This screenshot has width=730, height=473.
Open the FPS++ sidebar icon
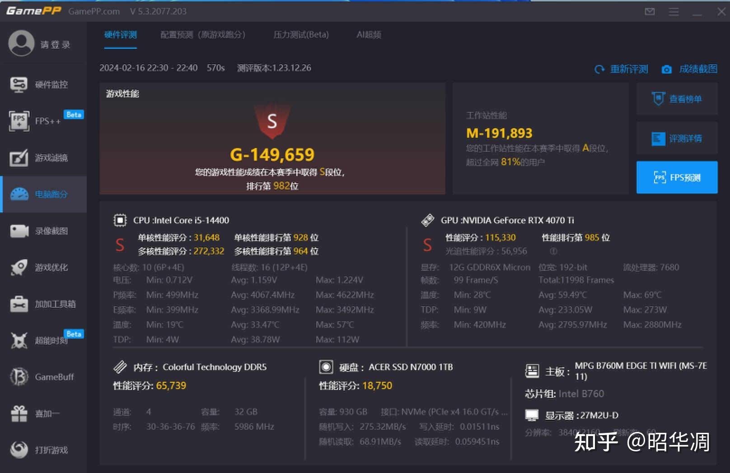click(19, 121)
